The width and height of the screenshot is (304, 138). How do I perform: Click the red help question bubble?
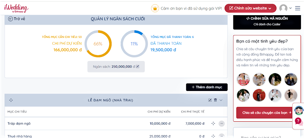299,122
